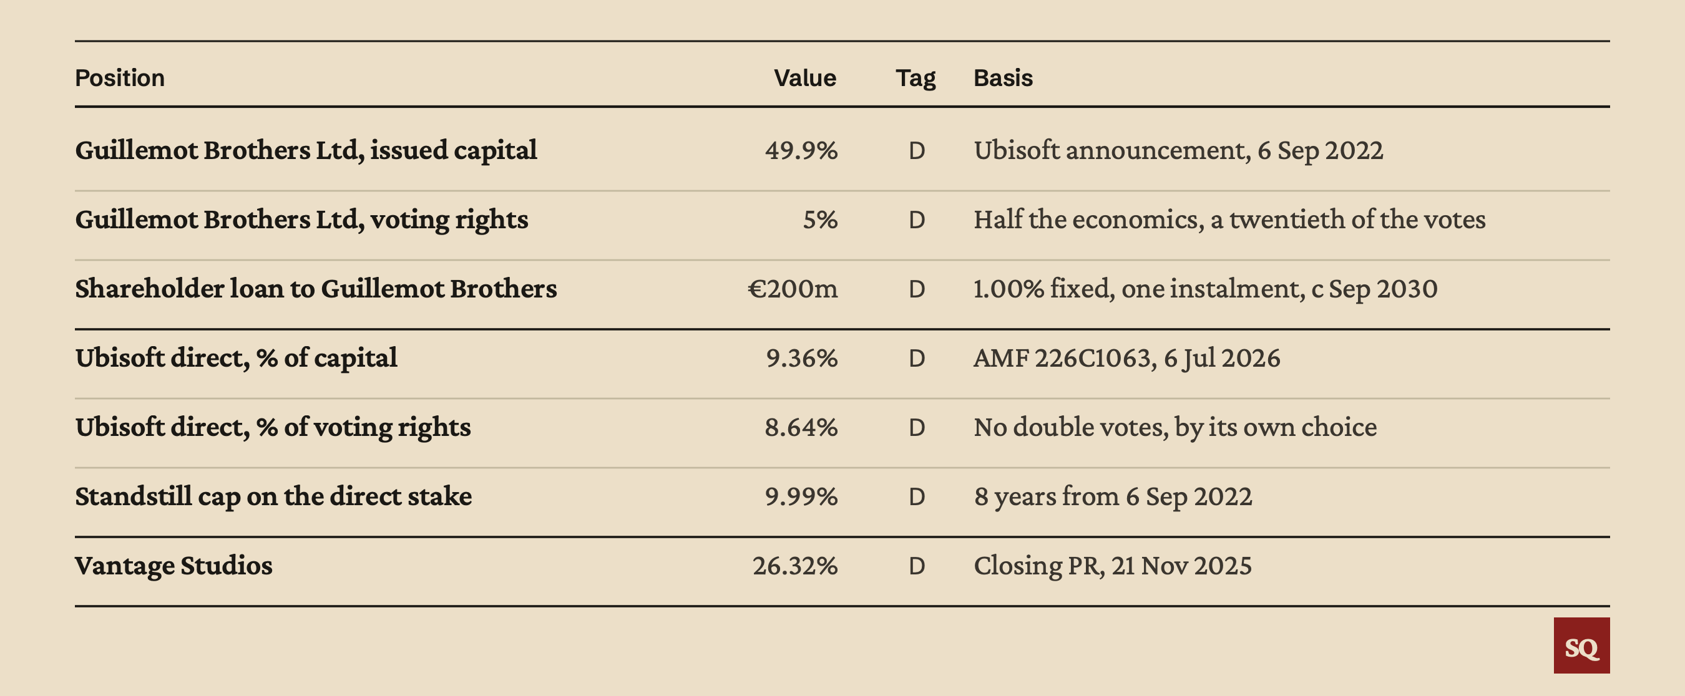Click the D tag in Vantage Studios row
1685x696 pixels.
pyautogui.click(x=916, y=566)
